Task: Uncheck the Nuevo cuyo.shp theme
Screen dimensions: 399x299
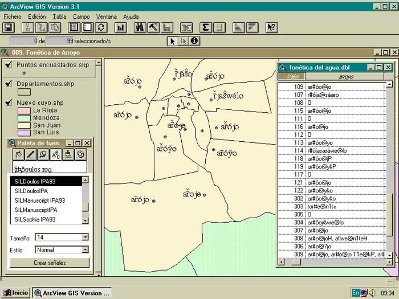Action: coord(9,103)
